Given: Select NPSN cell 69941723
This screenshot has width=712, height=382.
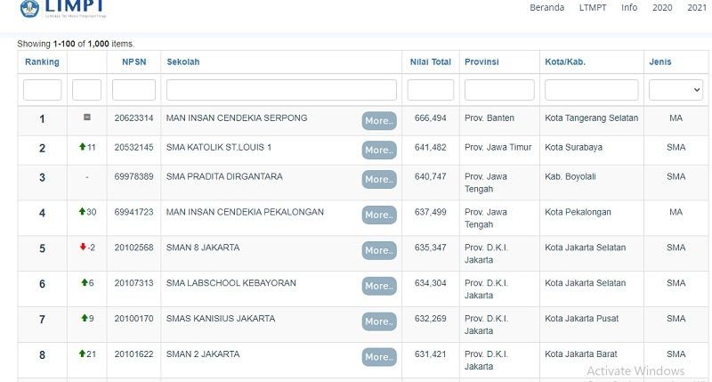Looking at the screenshot, I should tap(134, 212).
